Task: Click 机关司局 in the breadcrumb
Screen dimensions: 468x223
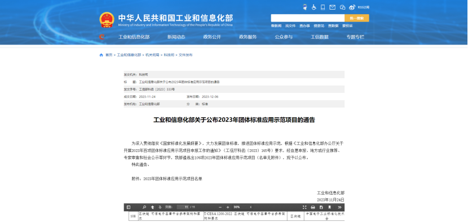Action: click(x=152, y=55)
